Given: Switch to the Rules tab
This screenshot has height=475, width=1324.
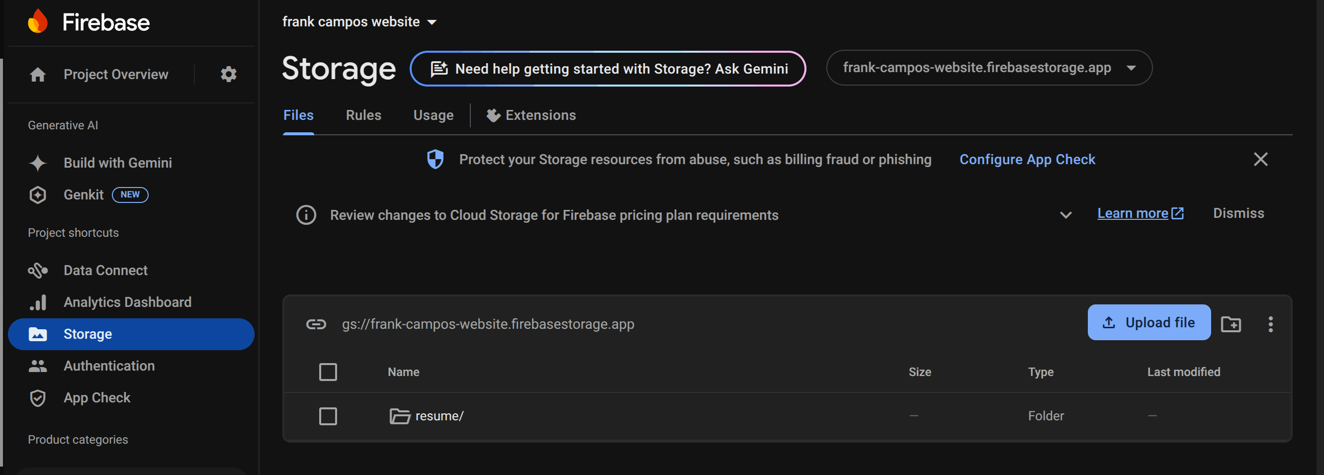Looking at the screenshot, I should (363, 115).
